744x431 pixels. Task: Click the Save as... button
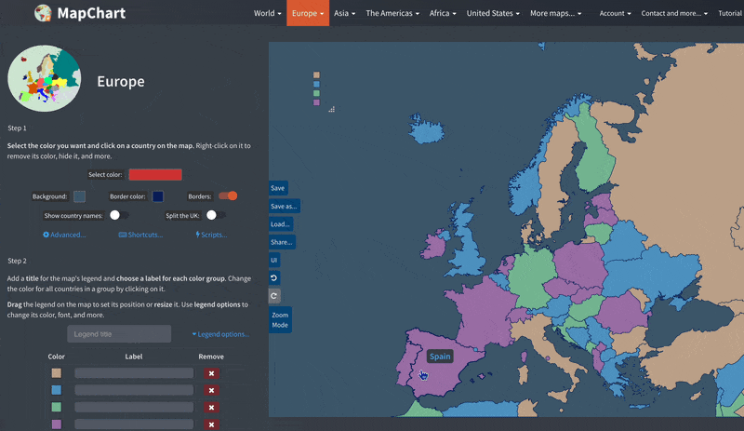[x=284, y=207]
